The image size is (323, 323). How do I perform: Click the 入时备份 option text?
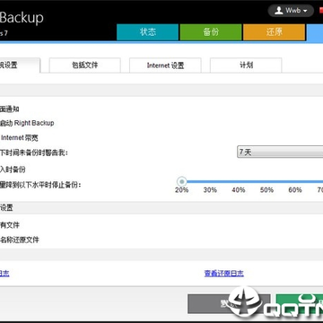pos(13,170)
